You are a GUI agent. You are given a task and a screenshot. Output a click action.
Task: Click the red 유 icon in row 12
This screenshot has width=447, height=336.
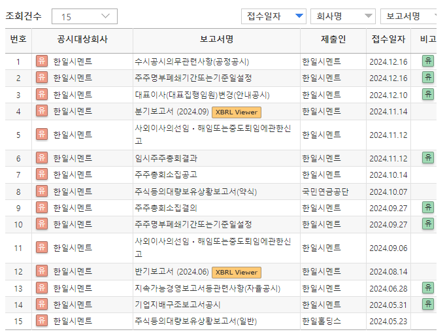42,271
